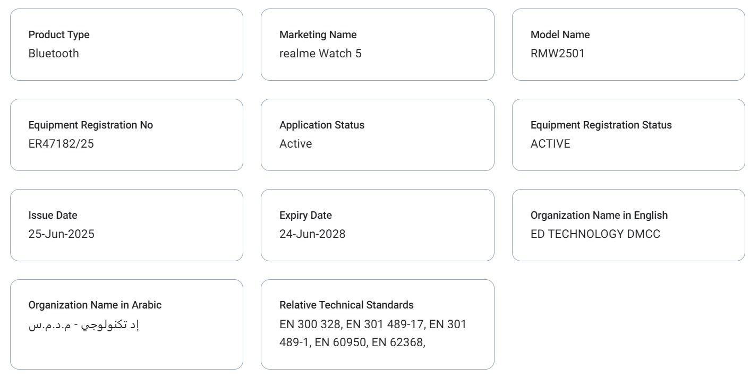Select the 'ACTIVE' registration status value
The height and width of the screenshot is (377, 750).
pyautogui.click(x=550, y=143)
